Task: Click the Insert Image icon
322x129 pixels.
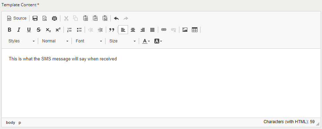Action: point(185,30)
